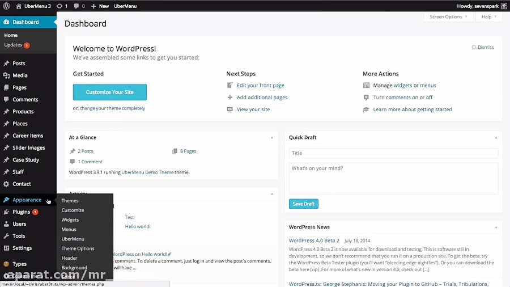
Task: Open Background in the Appearance flyout
Action: click(x=74, y=268)
